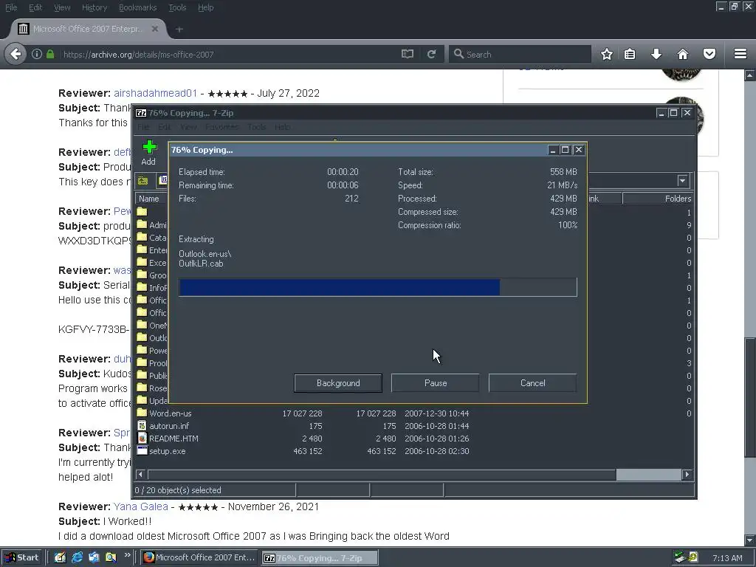Open reviewer airshadahmead01 profile link
Viewport: 756px width, 567px height.
coord(155,93)
